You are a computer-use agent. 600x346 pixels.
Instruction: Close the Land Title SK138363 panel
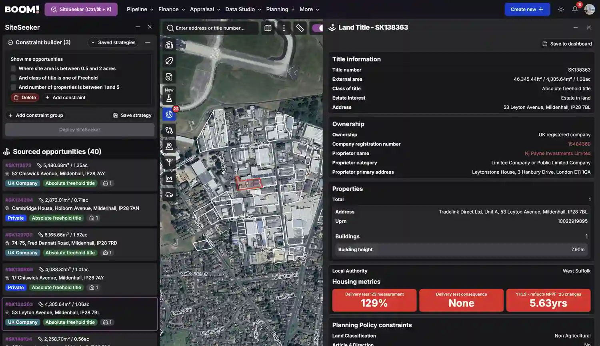(589, 27)
